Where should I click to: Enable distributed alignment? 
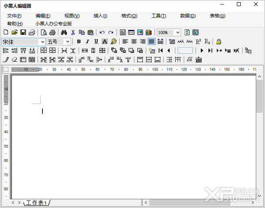coord(160,41)
